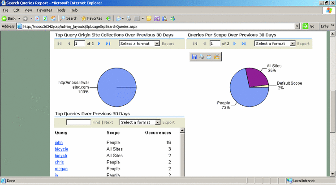The height and width of the screenshot is (185, 336).
Task: Click Export in Site Collections report
Action: coord(168,44)
